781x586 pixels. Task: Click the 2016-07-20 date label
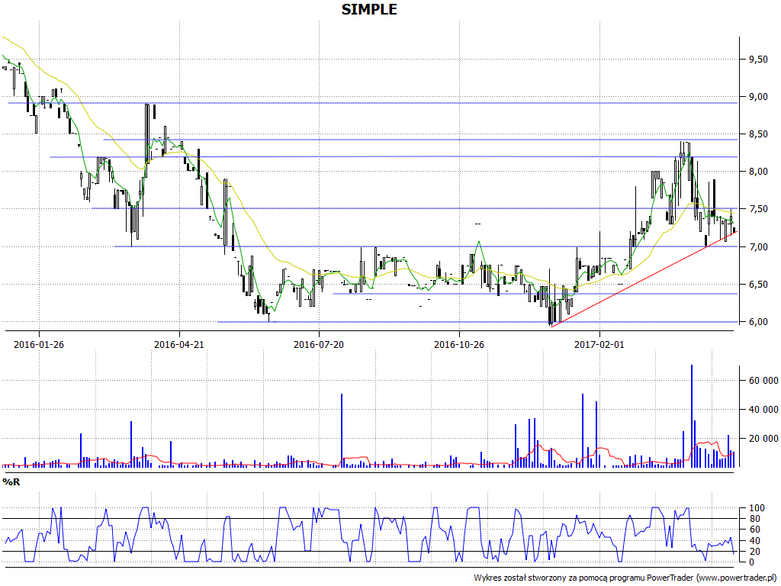(x=319, y=344)
